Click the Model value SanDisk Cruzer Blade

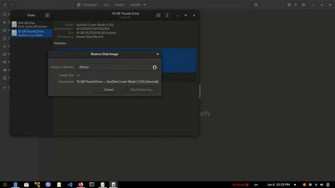coord(95,25)
